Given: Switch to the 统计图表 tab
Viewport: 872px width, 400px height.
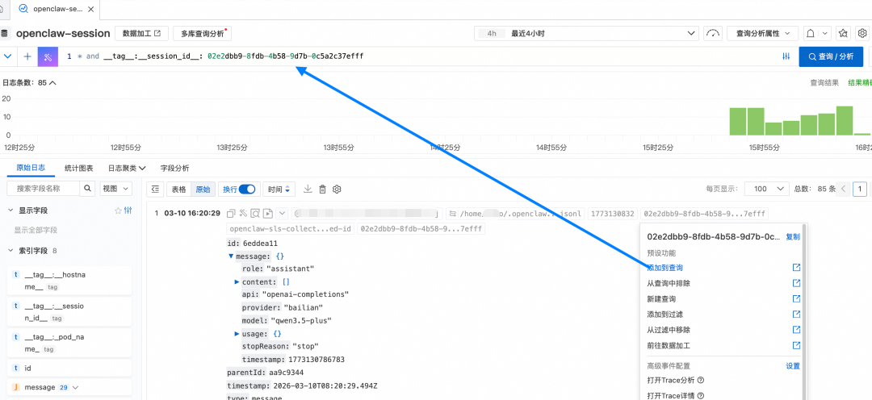Looking at the screenshot, I should coord(79,168).
